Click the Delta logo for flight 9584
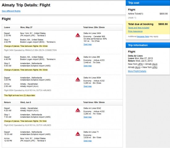The image size is (170, 148). pos(78,79)
